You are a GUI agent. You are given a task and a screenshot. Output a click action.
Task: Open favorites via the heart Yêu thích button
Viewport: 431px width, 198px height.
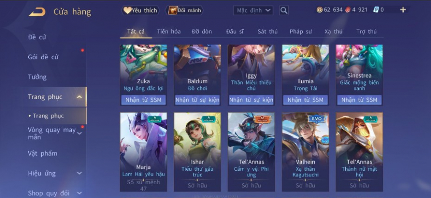[x=140, y=11]
